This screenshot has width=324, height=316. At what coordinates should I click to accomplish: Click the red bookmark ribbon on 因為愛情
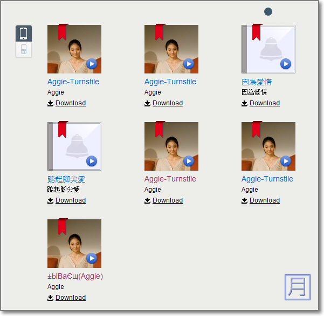(x=257, y=32)
